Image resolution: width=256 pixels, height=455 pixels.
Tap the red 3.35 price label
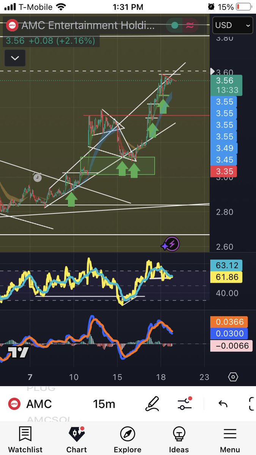[224, 171]
